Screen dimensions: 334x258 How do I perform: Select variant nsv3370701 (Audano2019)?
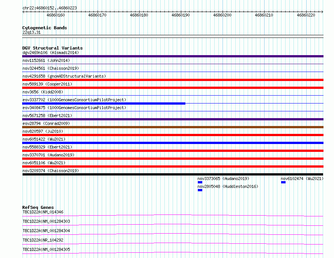[x=48, y=155]
